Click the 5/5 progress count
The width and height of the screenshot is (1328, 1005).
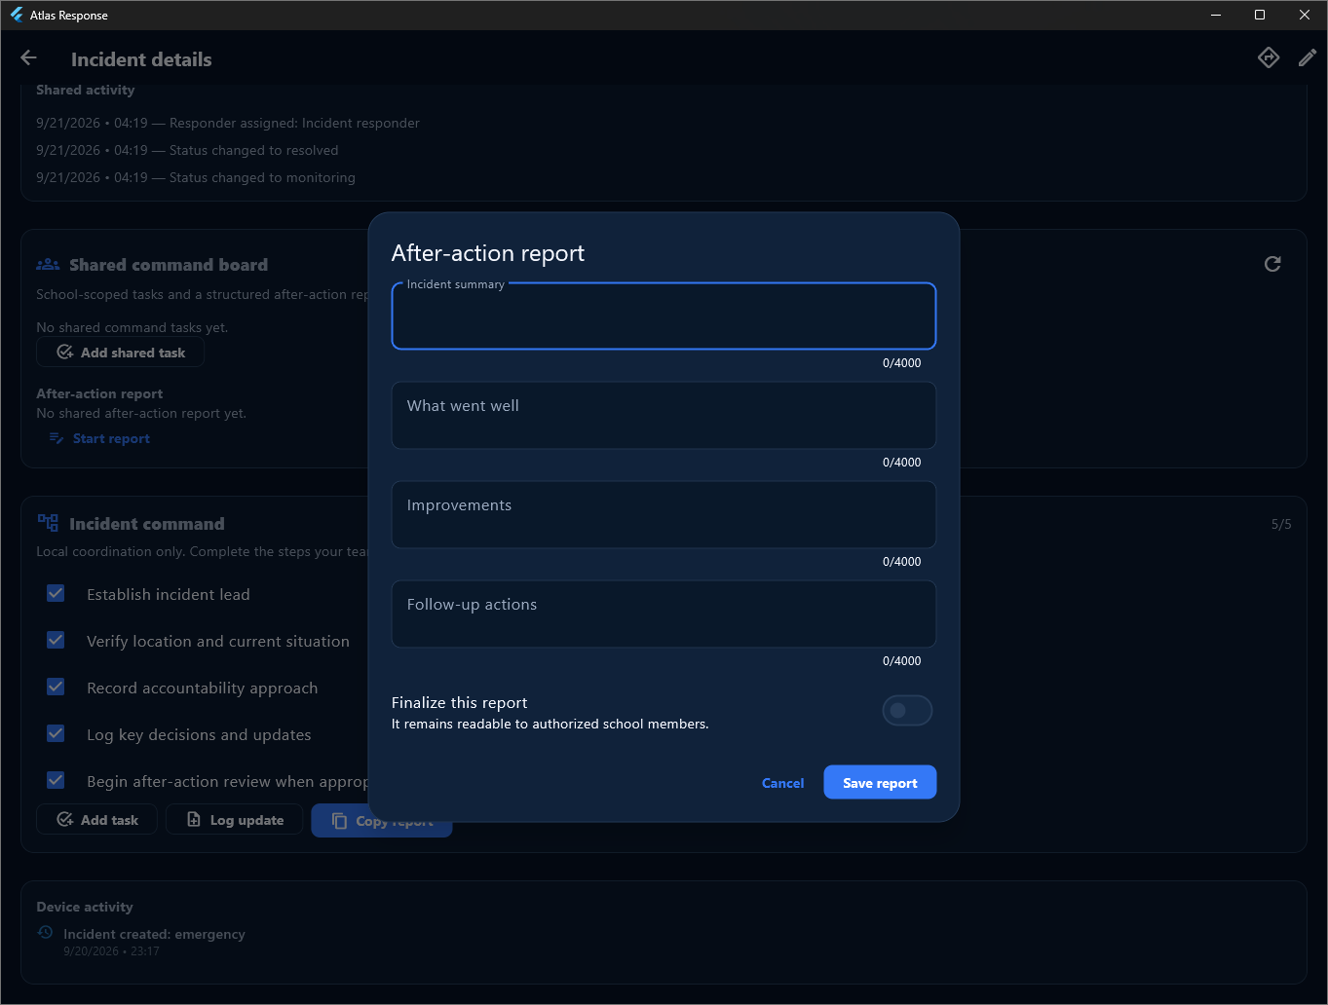coord(1281,524)
